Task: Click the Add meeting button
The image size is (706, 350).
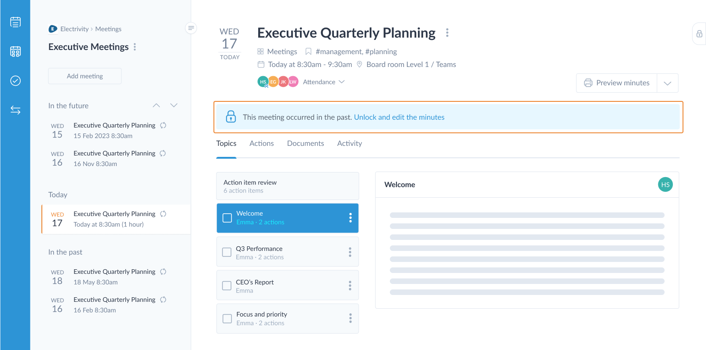Action: pyautogui.click(x=85, y=76)
